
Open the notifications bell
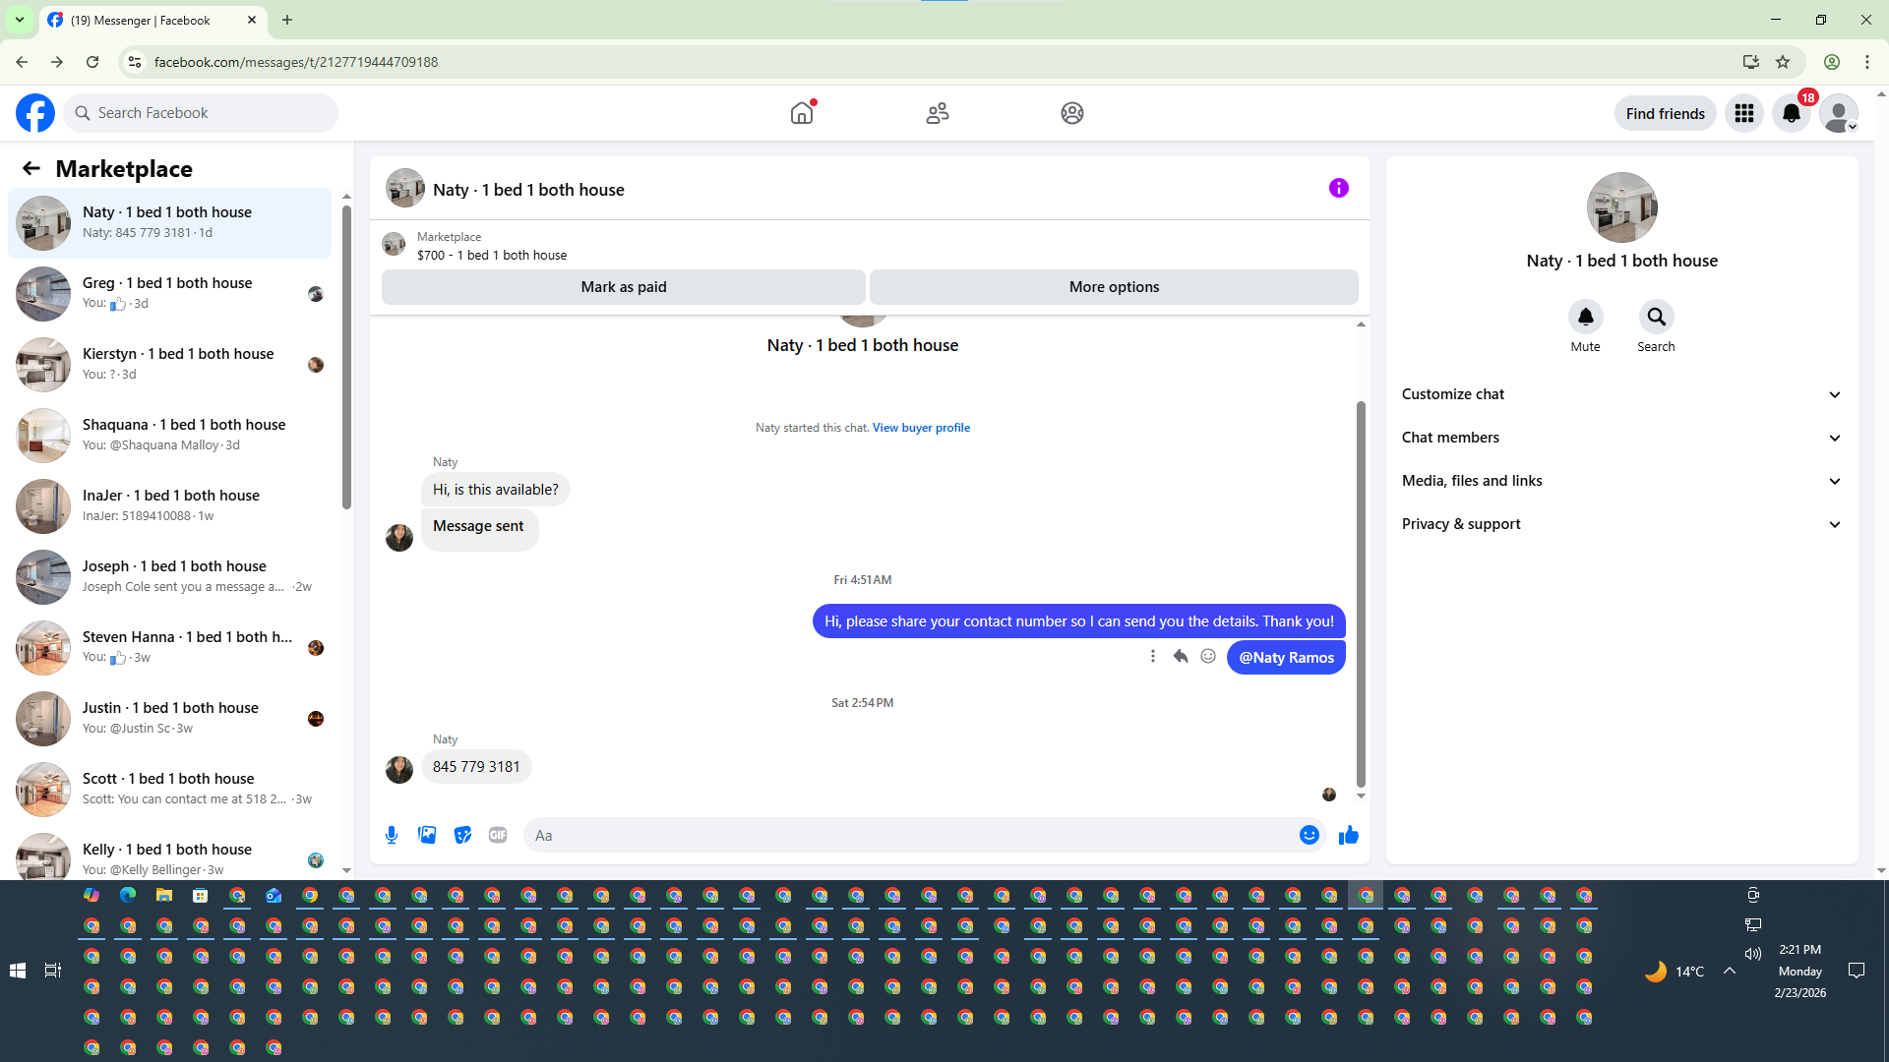click(1792, 113)
